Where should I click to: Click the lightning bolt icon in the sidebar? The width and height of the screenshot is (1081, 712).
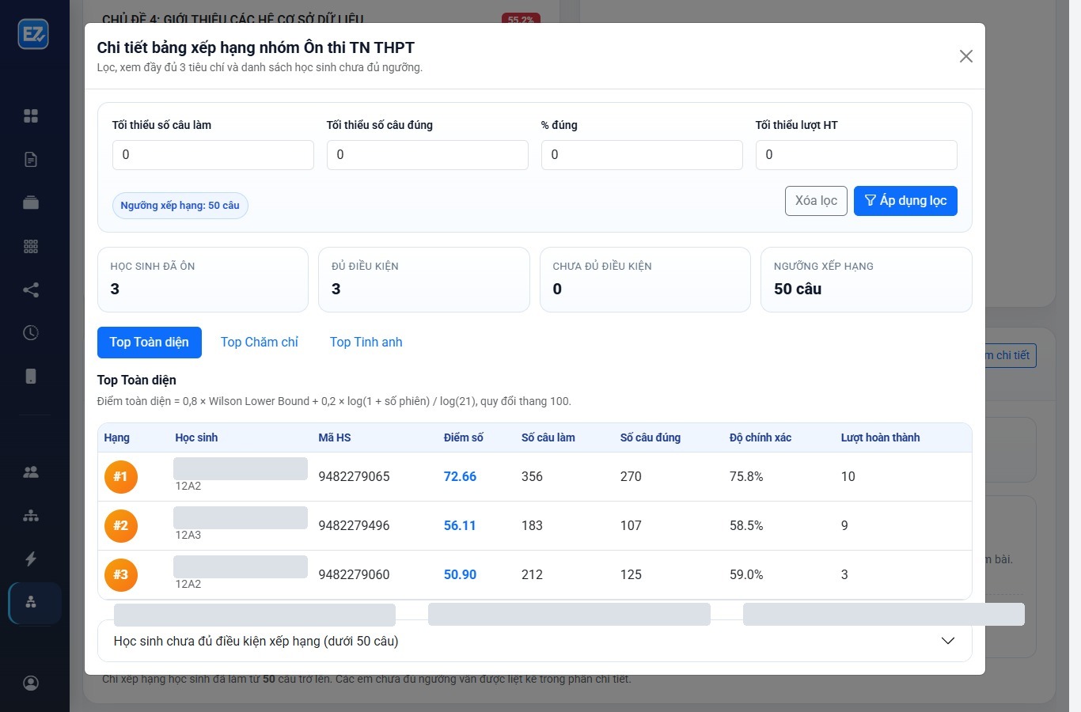point(31,559)
